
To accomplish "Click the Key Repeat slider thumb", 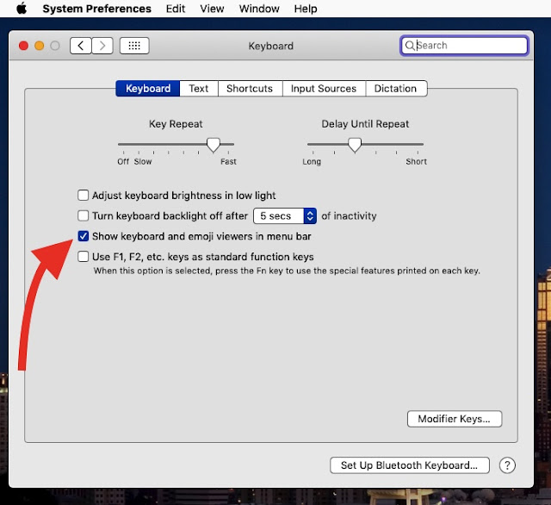I will coord(214,145).
